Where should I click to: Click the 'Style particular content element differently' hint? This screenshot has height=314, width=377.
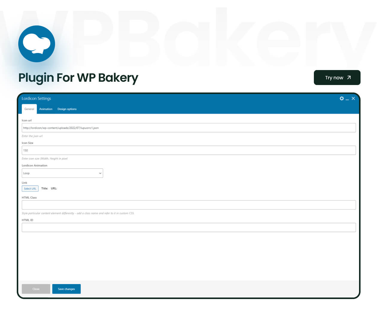pos(78,213)
